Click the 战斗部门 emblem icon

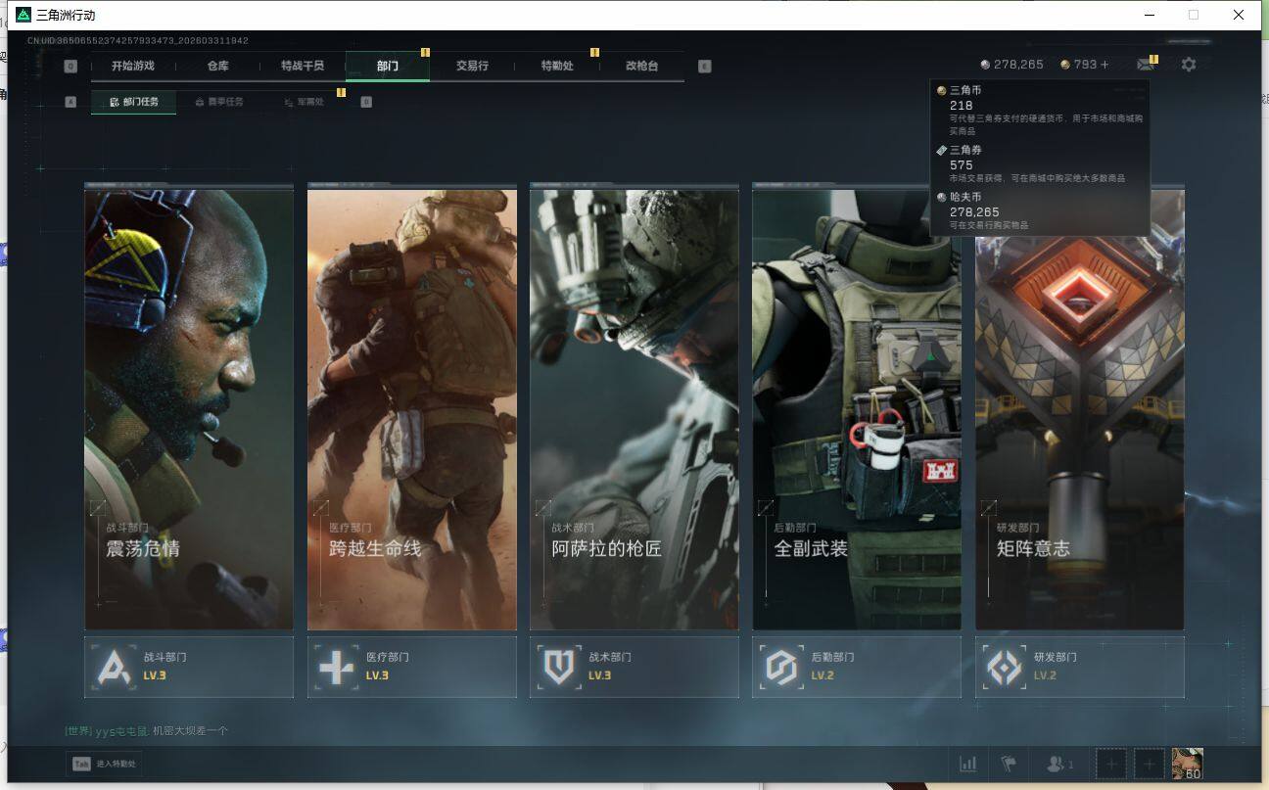pyautogui.click(x=116, y=668)
